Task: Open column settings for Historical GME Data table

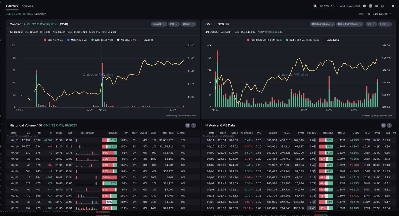Action: point(383,125)
